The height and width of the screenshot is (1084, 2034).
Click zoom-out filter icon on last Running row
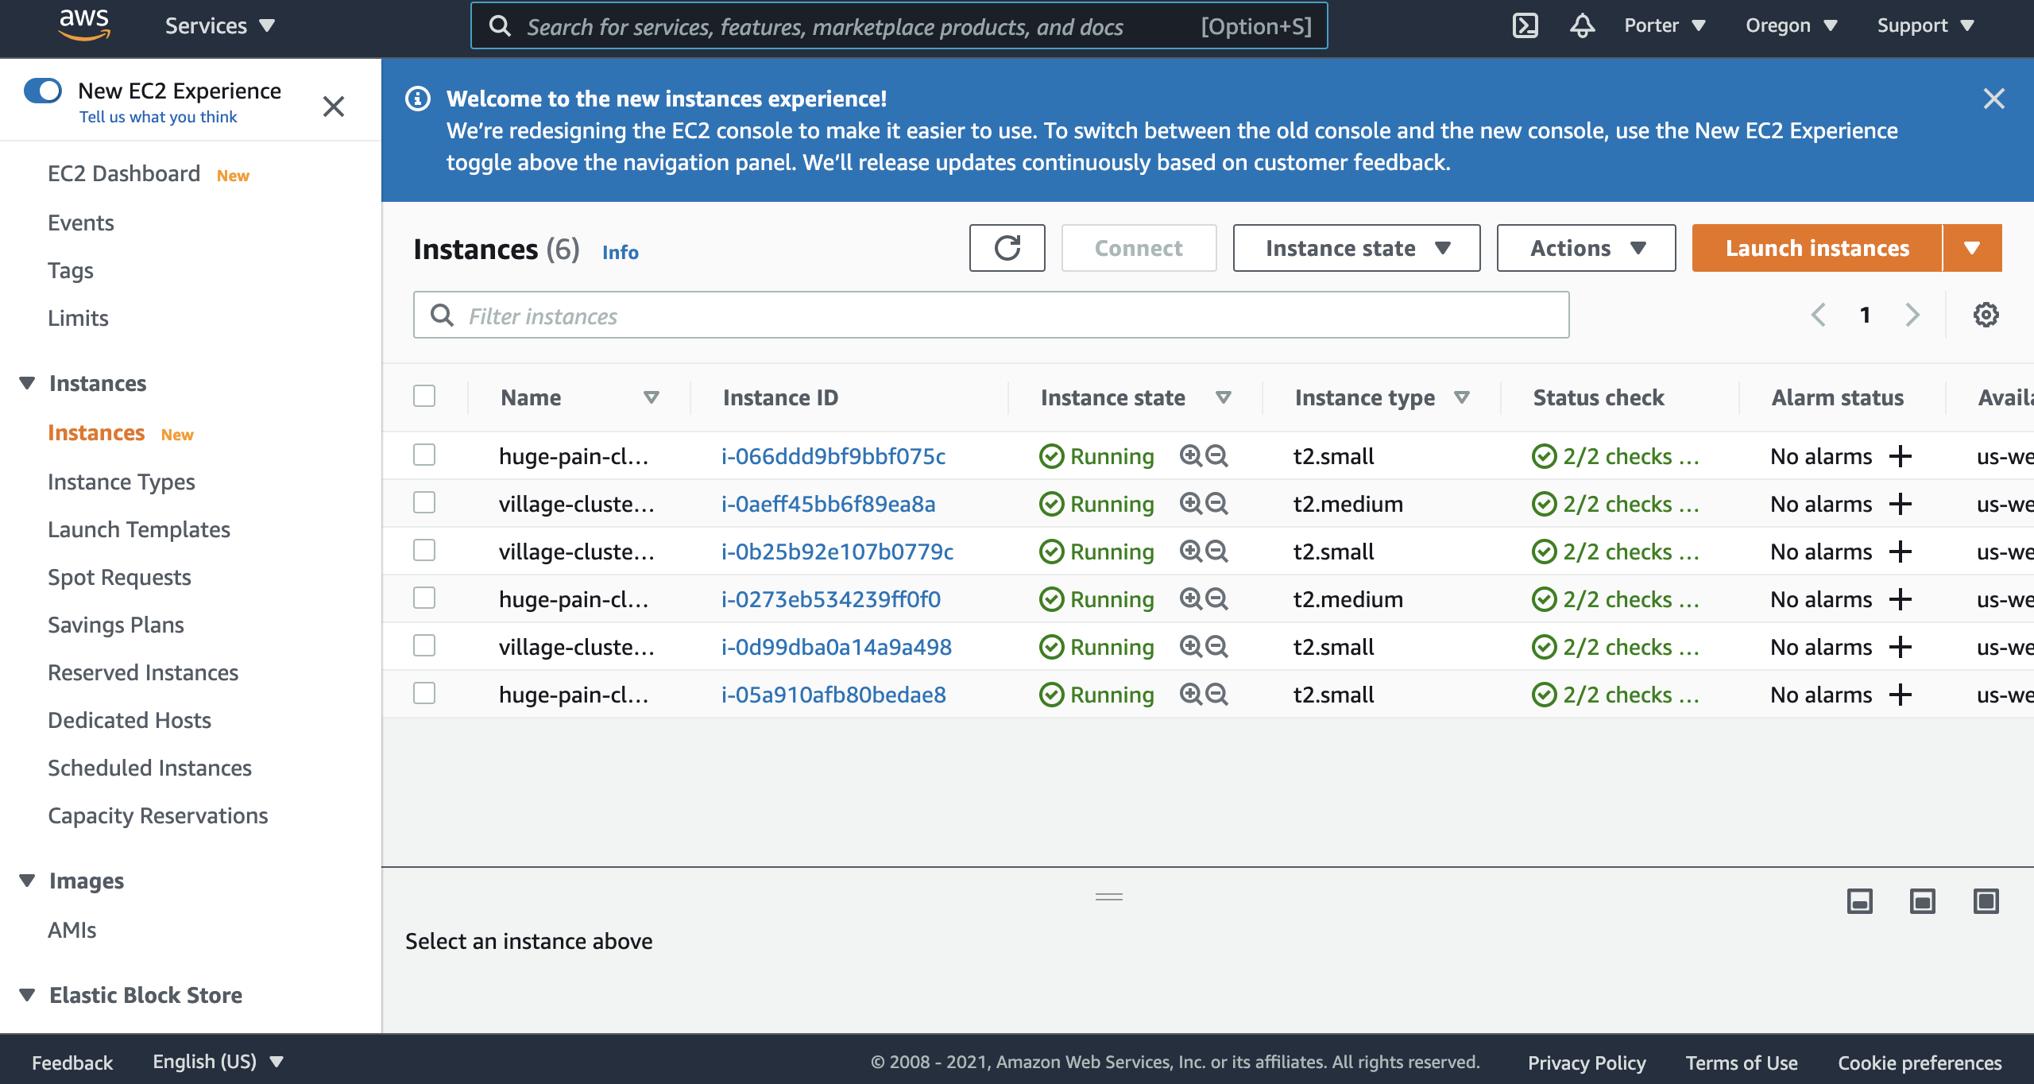1216,694
